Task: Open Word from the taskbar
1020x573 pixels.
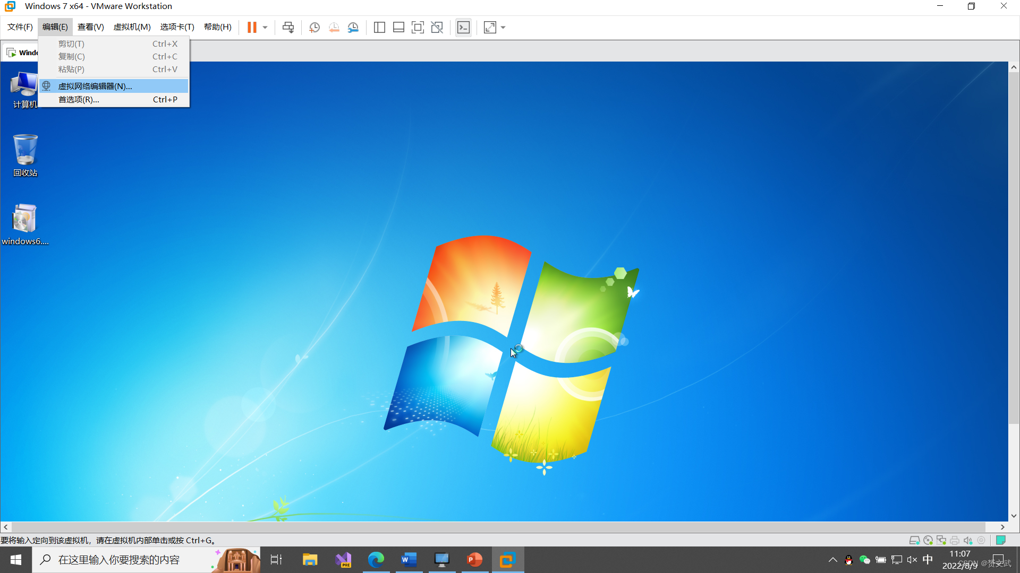Action: click(409, 560)
